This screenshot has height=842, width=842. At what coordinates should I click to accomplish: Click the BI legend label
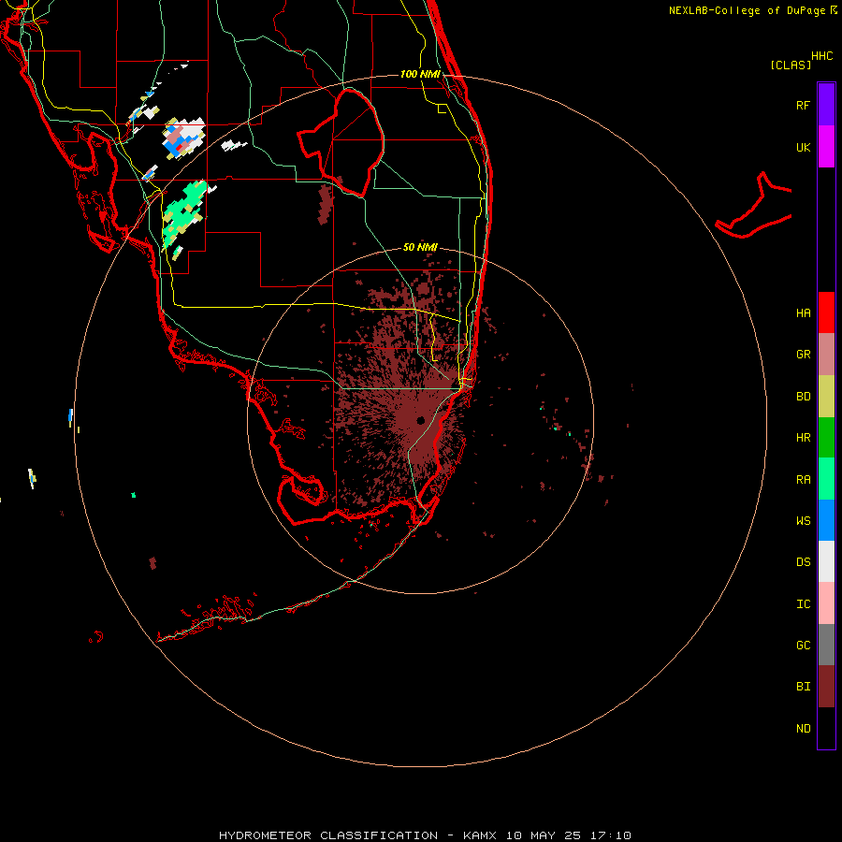(x=803, y=687)
